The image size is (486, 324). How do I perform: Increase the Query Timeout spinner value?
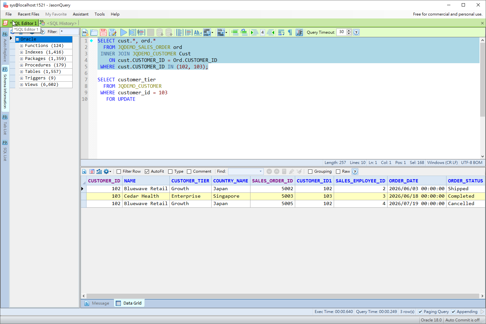pos(349,31)
